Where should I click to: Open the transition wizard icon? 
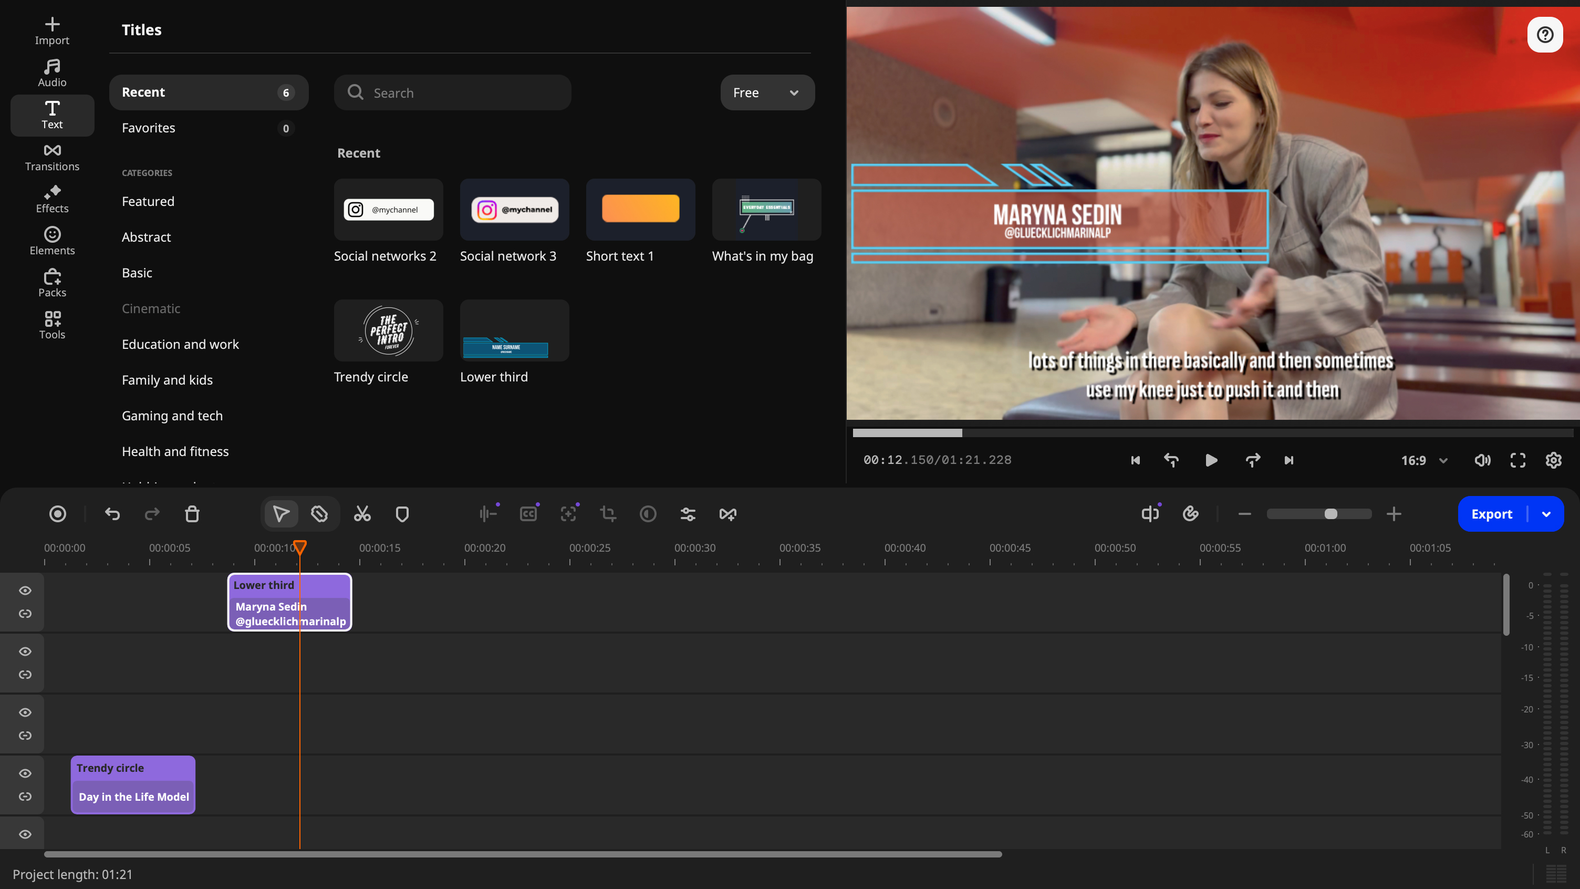727,513
